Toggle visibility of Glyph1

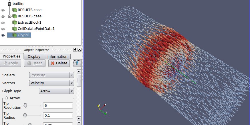pos(3,35)
